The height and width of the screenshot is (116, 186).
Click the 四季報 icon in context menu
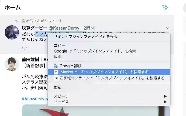pyautogui.click(x=56, y=78)
